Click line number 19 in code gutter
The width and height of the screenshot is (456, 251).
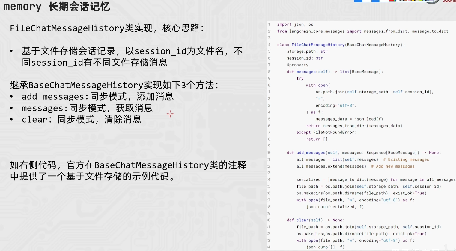click(x=268, y=146)
